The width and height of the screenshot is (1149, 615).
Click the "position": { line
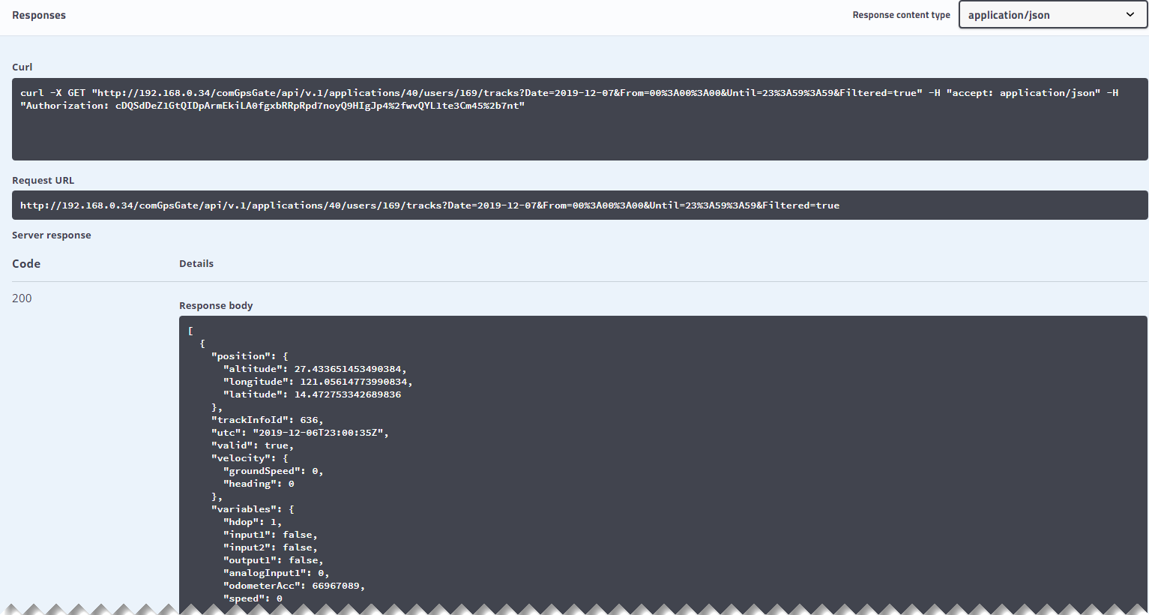click(250, 356)
